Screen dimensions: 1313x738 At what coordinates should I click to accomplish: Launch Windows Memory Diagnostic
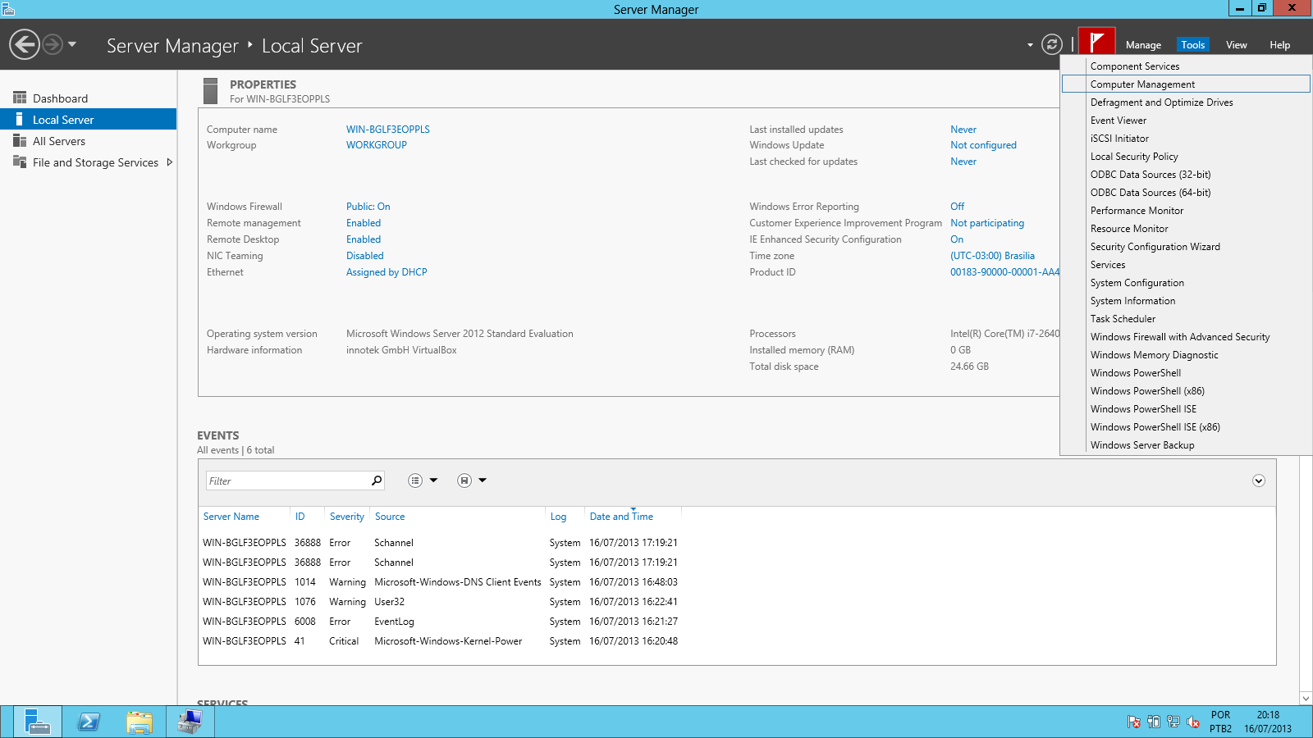pos(1186,355)
